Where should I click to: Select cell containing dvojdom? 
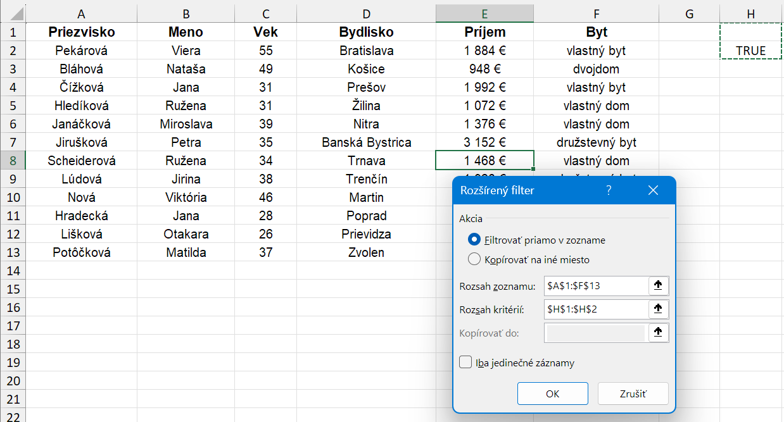pyautogui.click(x=596, y=69)
